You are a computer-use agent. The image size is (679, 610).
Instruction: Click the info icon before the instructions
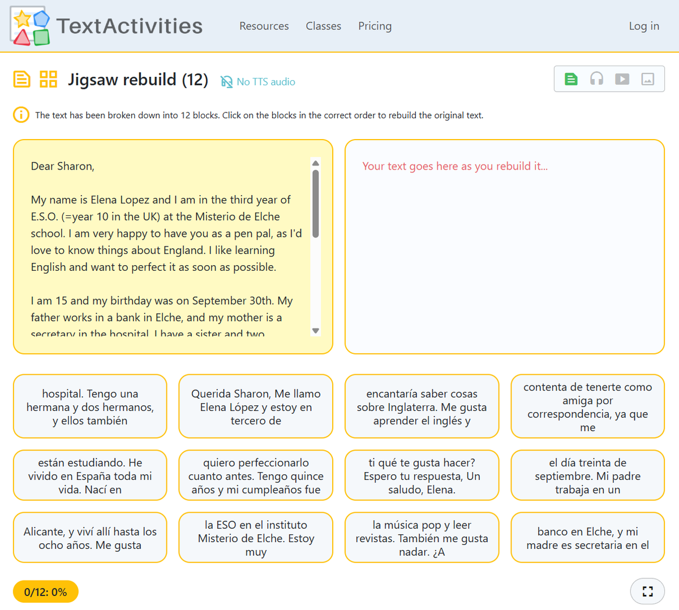[21, 115]
